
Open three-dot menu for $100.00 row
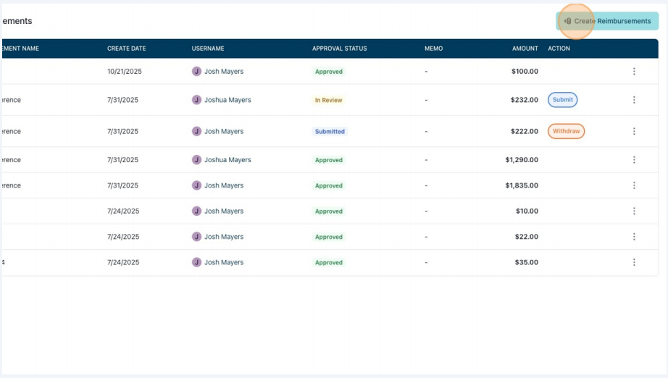tap(634, 72)
